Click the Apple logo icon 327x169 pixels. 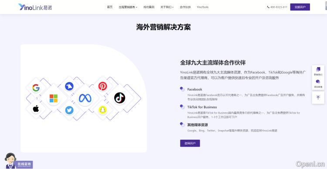click(x=36, y=109)
